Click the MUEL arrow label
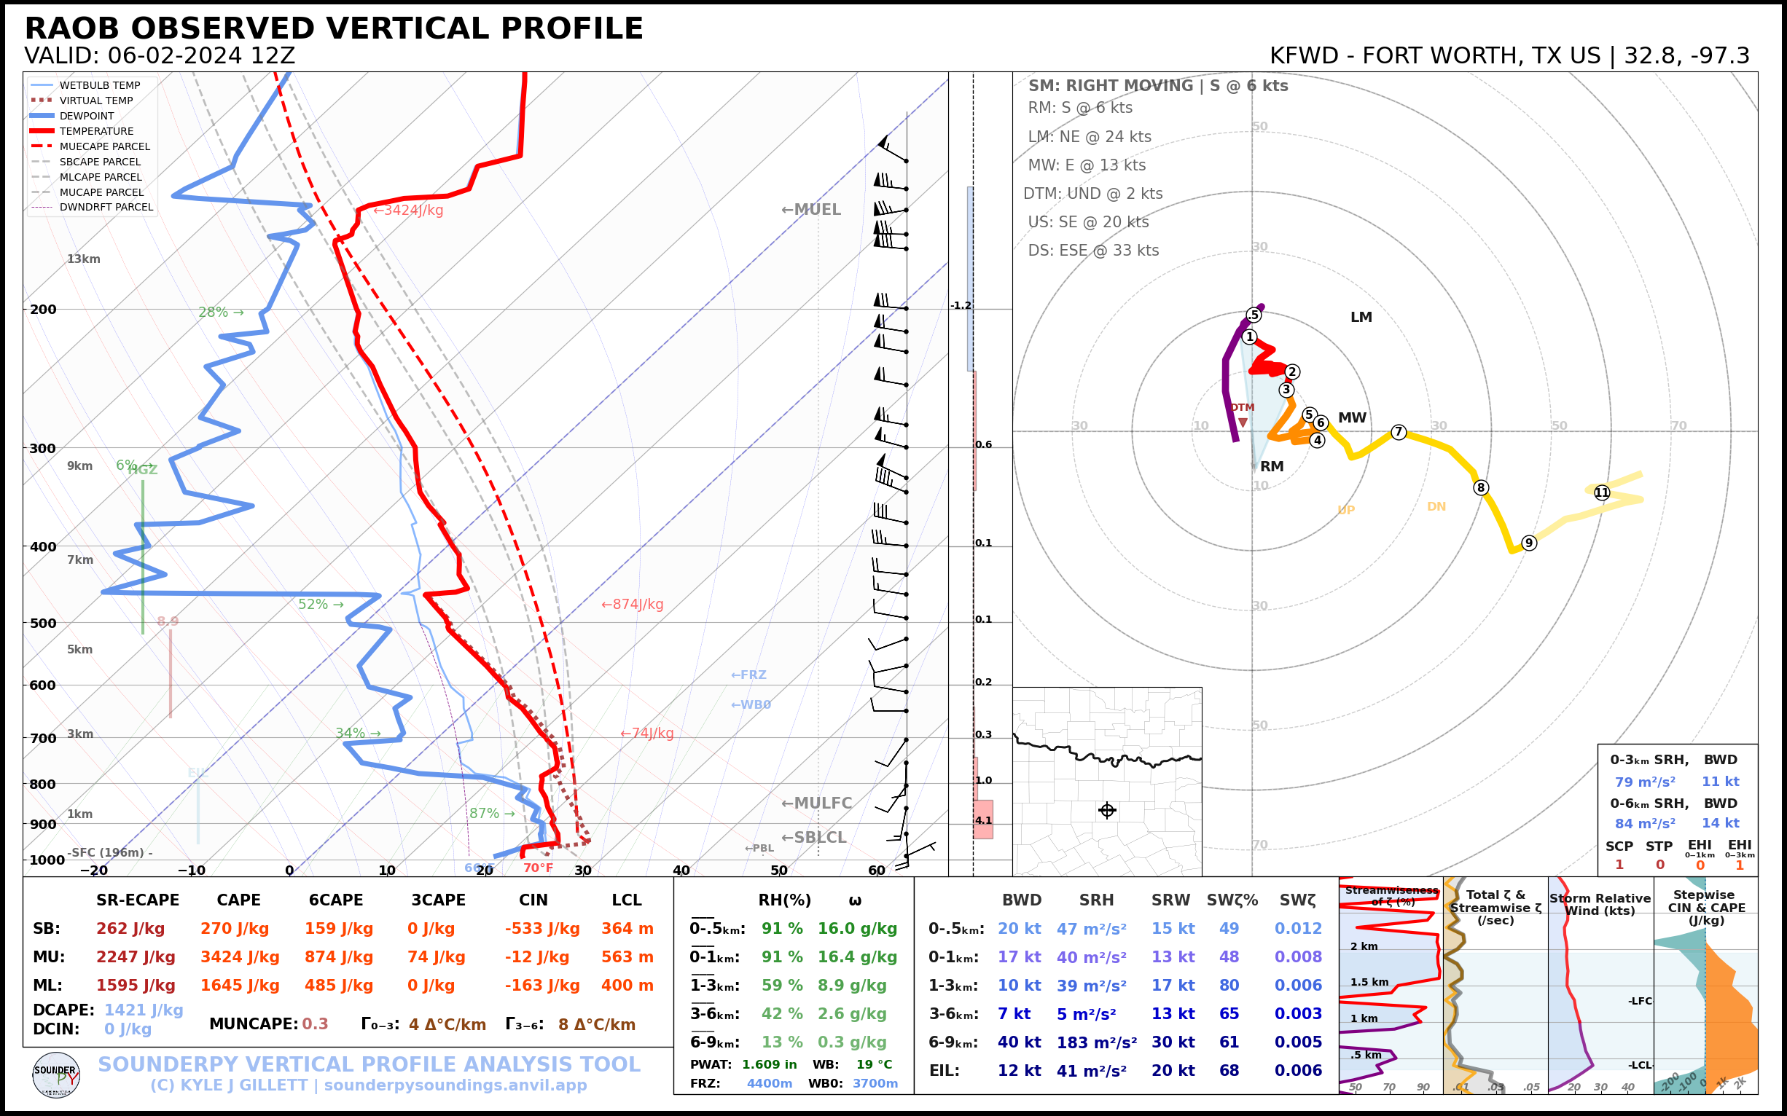Screen dimensions: 1787x1116 click(811, 210)
